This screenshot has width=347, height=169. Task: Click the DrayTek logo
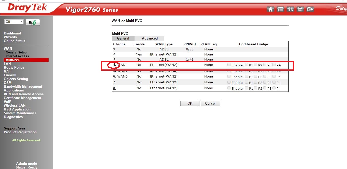point(27,8)
